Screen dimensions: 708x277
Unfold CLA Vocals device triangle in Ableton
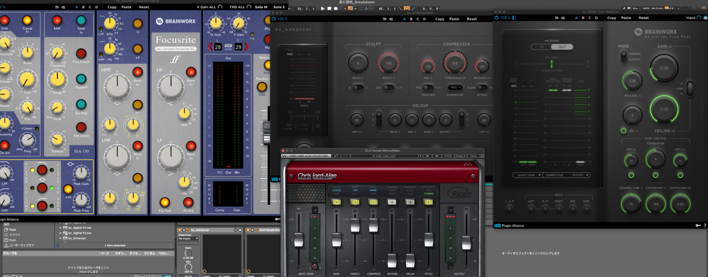coord(252,230)
